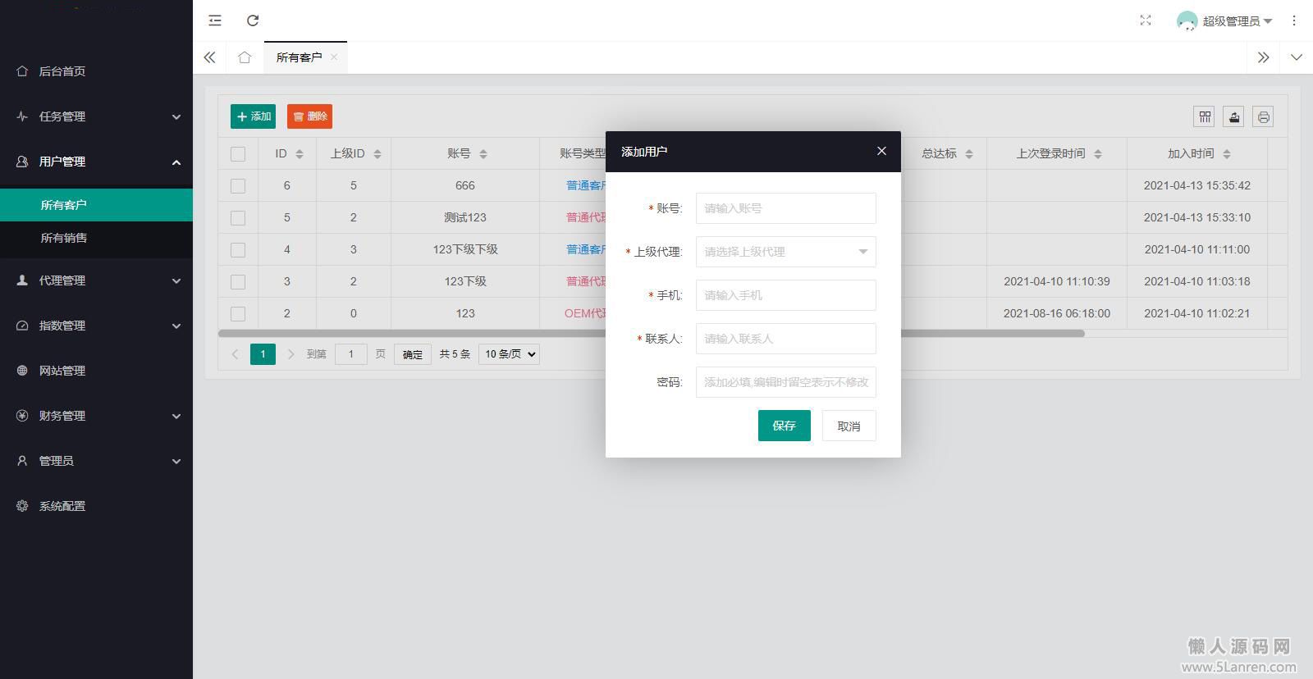Click the 账号 input field
1313x679 pixels.
[785, 208]
